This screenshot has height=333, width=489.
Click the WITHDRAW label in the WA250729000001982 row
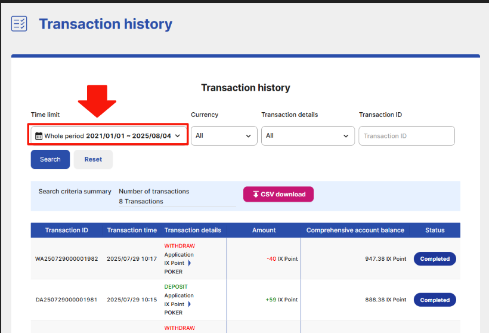click(x=179, y=246)
